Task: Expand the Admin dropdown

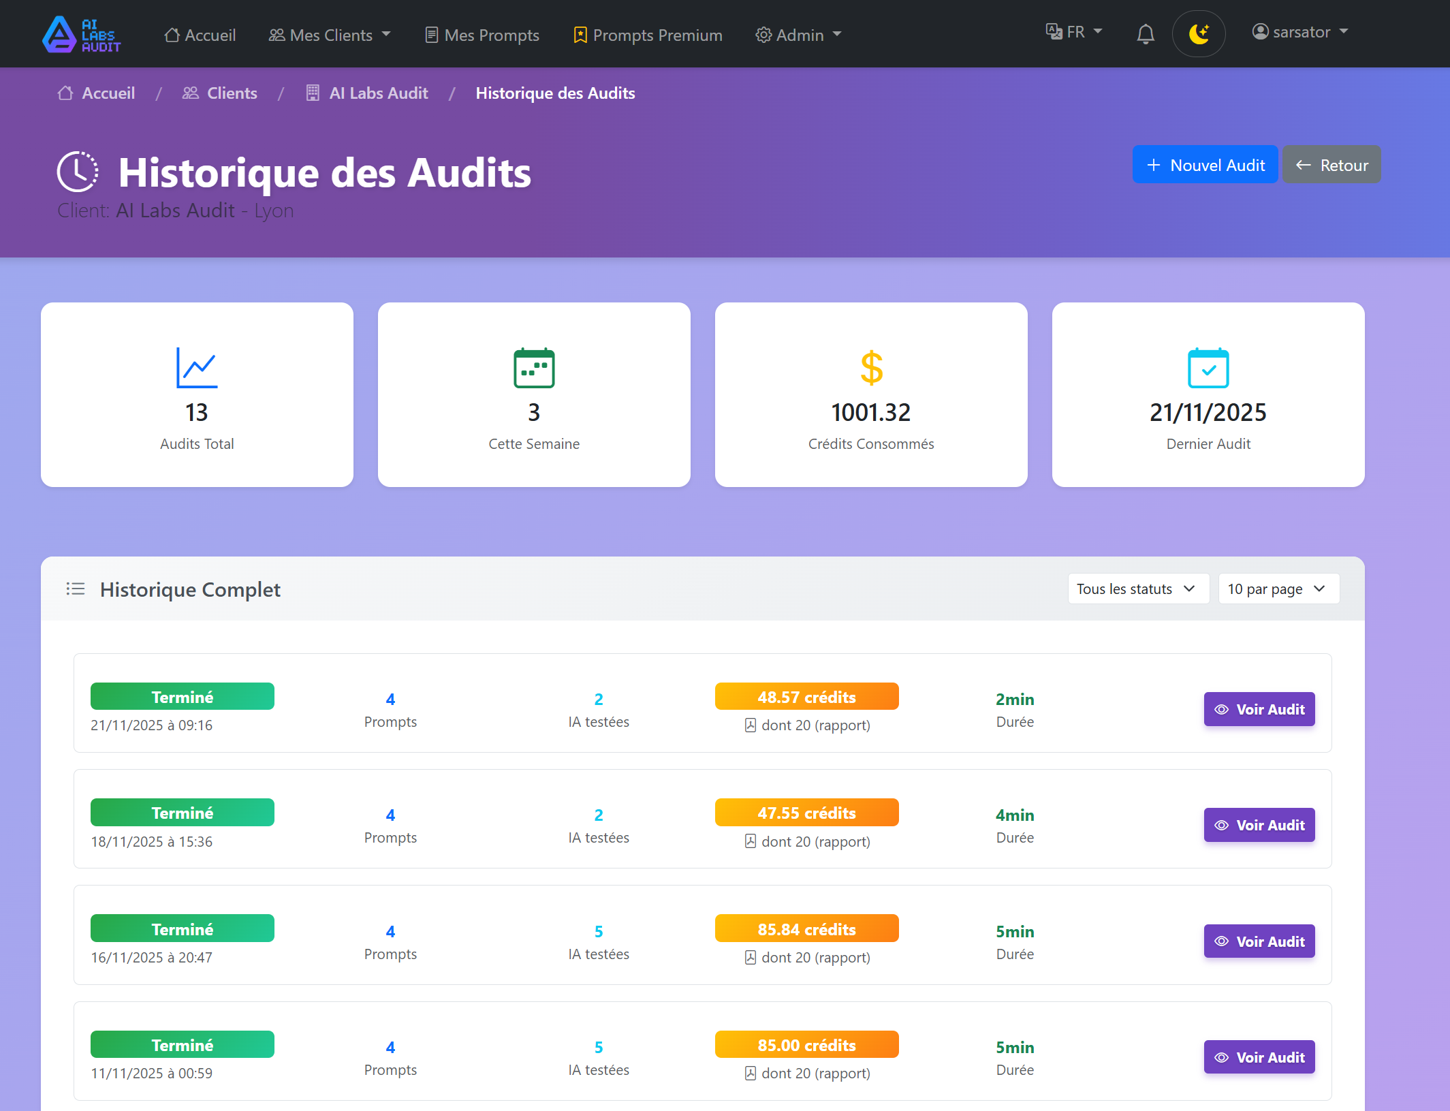Action: point(798,35)
